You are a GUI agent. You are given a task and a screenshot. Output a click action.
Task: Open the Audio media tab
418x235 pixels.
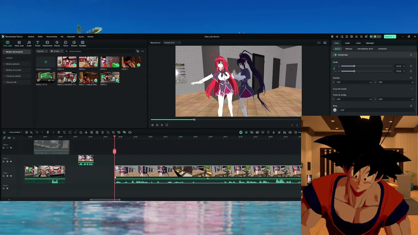click(29, 43)
